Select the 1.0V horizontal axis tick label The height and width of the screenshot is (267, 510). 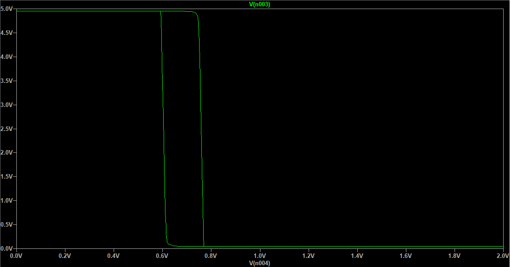click(x=260, y=256)
